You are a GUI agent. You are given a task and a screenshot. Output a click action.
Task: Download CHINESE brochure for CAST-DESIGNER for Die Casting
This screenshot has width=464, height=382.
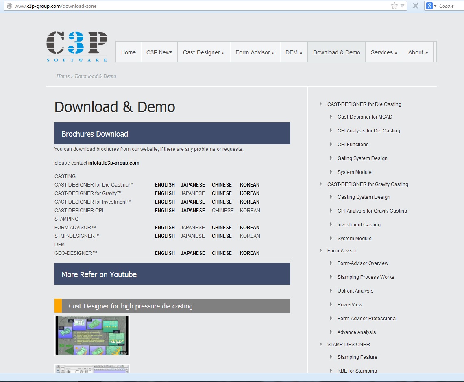222,185
